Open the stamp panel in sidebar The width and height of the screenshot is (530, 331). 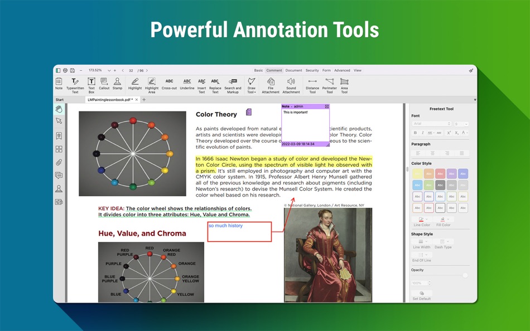(x=59, y=188)
